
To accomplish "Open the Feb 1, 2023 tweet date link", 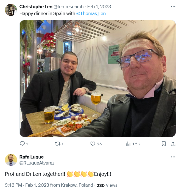I will point(99,7).
